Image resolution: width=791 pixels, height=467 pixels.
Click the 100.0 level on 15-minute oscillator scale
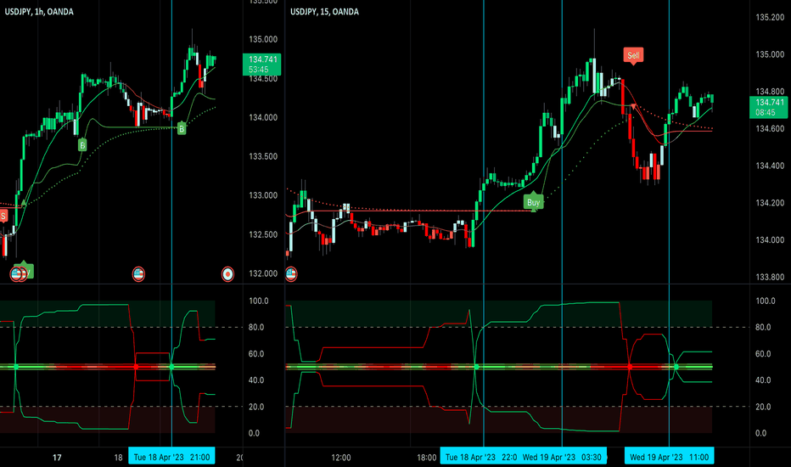point(765,301)
